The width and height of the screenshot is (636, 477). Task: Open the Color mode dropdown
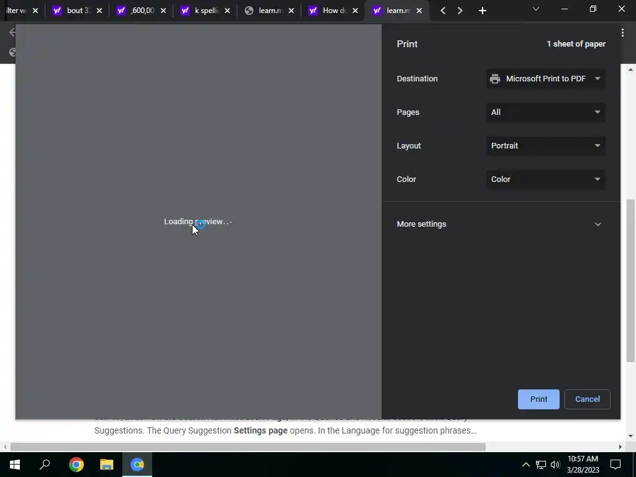click(545, 179)
